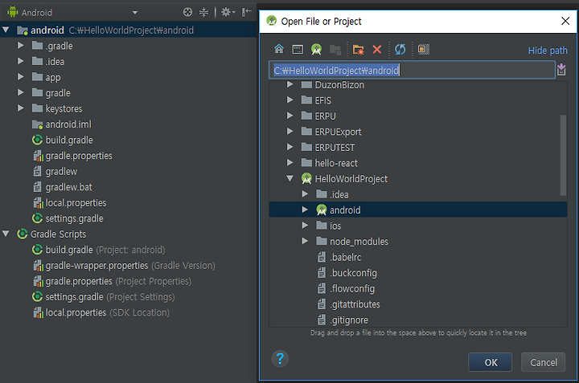Click the Module directory icon in dialog toolbar
Screen dimensions: 579x383
[x=335, y=49]
